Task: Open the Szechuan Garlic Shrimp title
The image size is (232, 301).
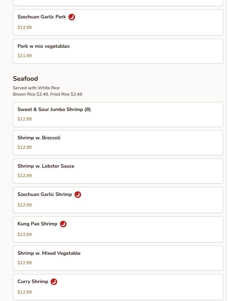Action: pyautogui.click(x=45, y=195)
